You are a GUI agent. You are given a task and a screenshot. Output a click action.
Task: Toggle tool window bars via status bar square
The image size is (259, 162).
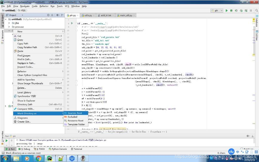(3, 153)
